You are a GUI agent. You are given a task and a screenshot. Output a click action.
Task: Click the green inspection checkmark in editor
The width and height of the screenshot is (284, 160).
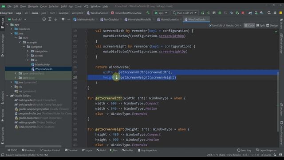point(276,32)
